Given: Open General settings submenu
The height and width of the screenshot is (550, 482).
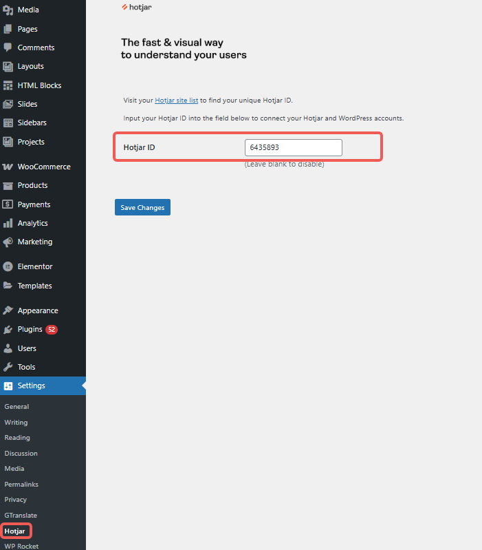Looking at the screenshot, I should [x=17, y=407].
